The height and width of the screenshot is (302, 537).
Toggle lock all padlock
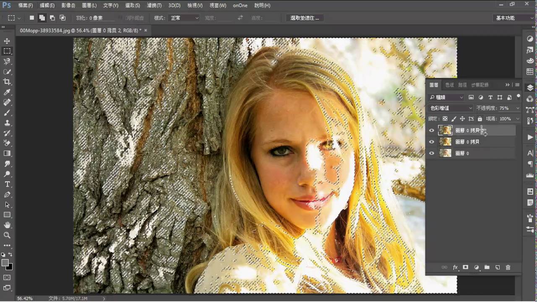point(480,119)
